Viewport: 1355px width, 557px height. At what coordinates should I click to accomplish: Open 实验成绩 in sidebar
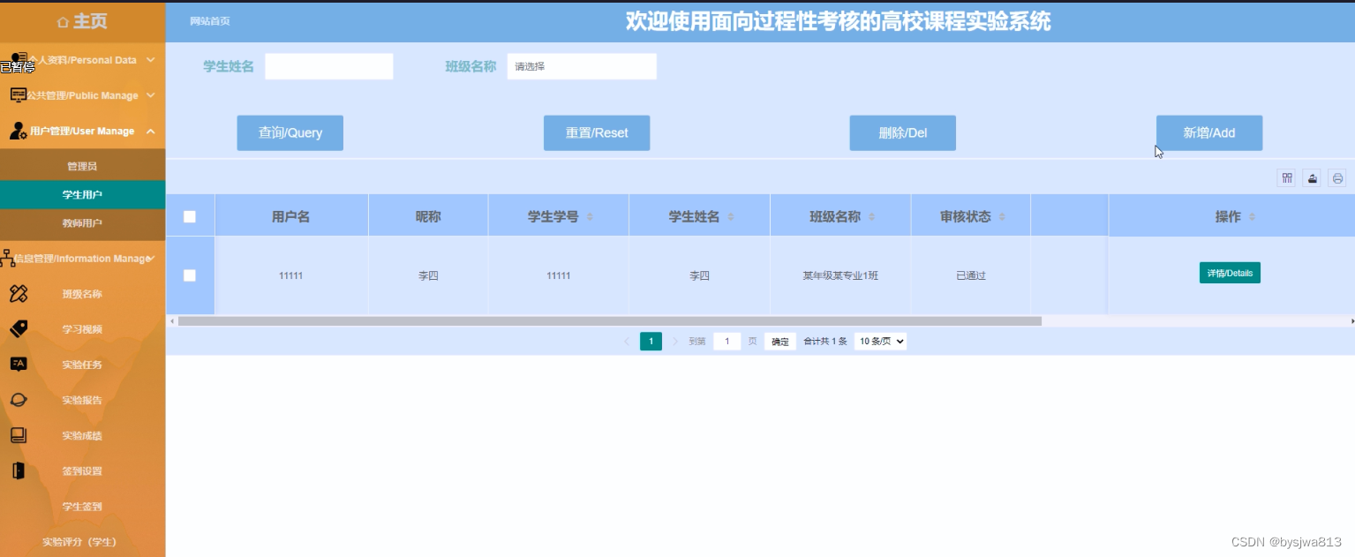coord(82,435)
